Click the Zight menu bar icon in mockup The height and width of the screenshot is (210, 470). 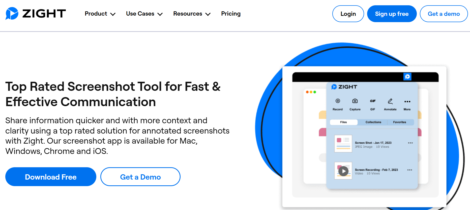click(407, 76)
